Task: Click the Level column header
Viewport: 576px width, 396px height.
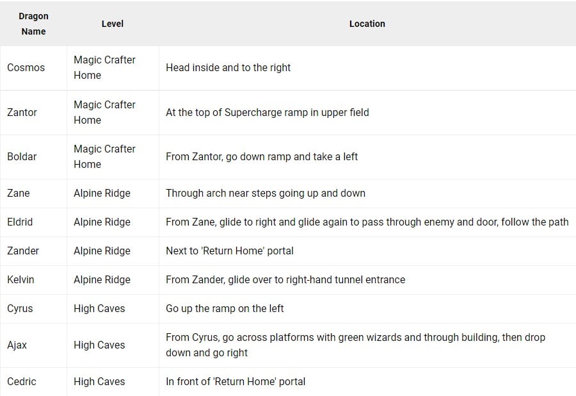Action: click(113, 24)
